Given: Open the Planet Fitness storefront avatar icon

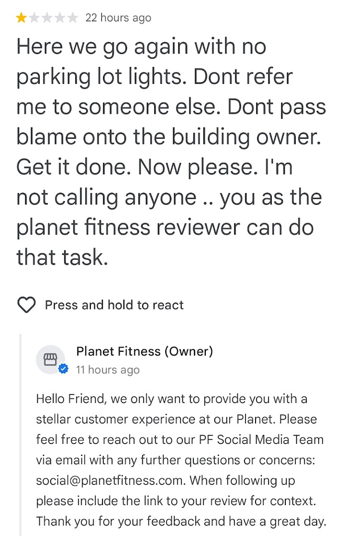Looking at the screenshot, I should 50,359.
